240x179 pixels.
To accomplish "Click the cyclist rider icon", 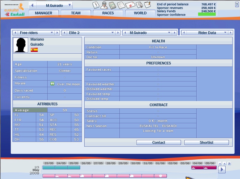I will click(x=104, y=5).
